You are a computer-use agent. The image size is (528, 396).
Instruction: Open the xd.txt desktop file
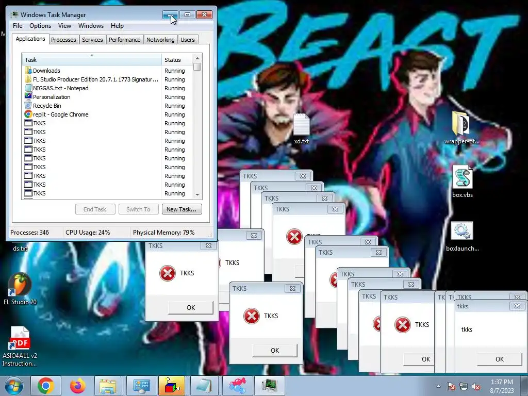click(301, 129)
